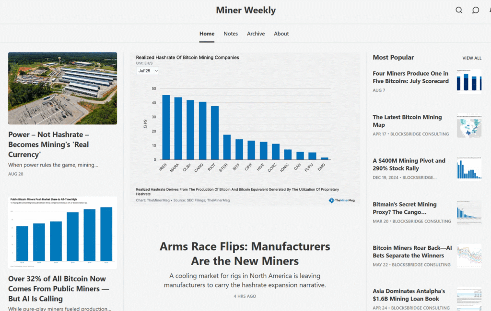This screenshot has width=491, height=311.
Task: Select the IREN bar in chart
Action: [x=166, y=127]
